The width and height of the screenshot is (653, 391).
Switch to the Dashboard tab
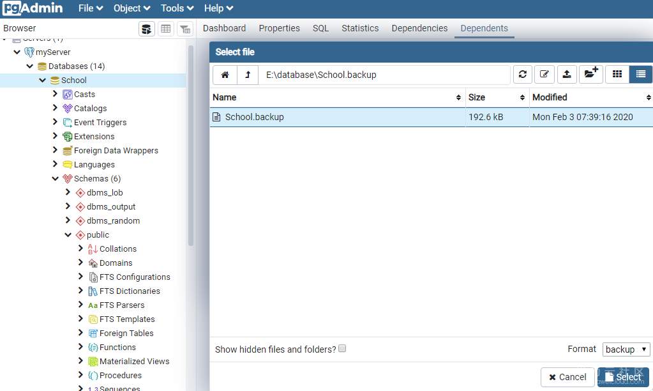224,28
